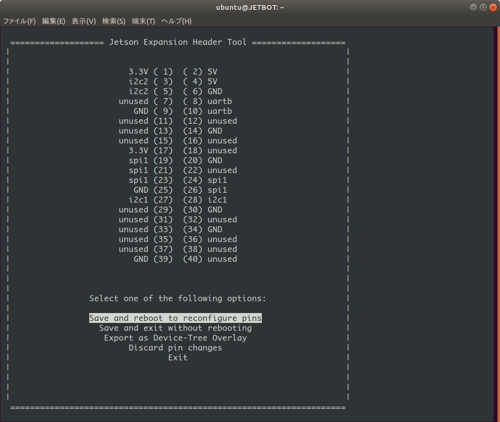Screen dimensions: 500x422
Task: Click pin 19 labeled spi1
Action: 150,161
